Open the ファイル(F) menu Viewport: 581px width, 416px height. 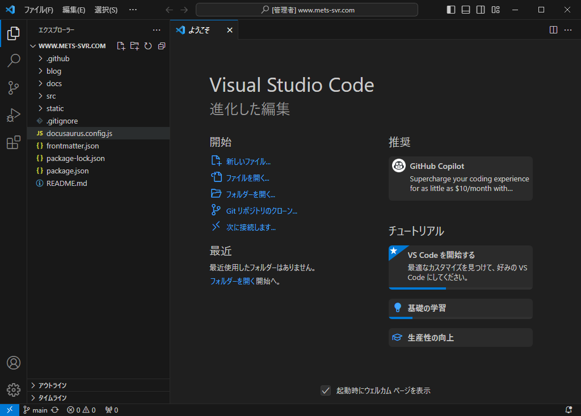pyautogui.click(x=39, y=10)
